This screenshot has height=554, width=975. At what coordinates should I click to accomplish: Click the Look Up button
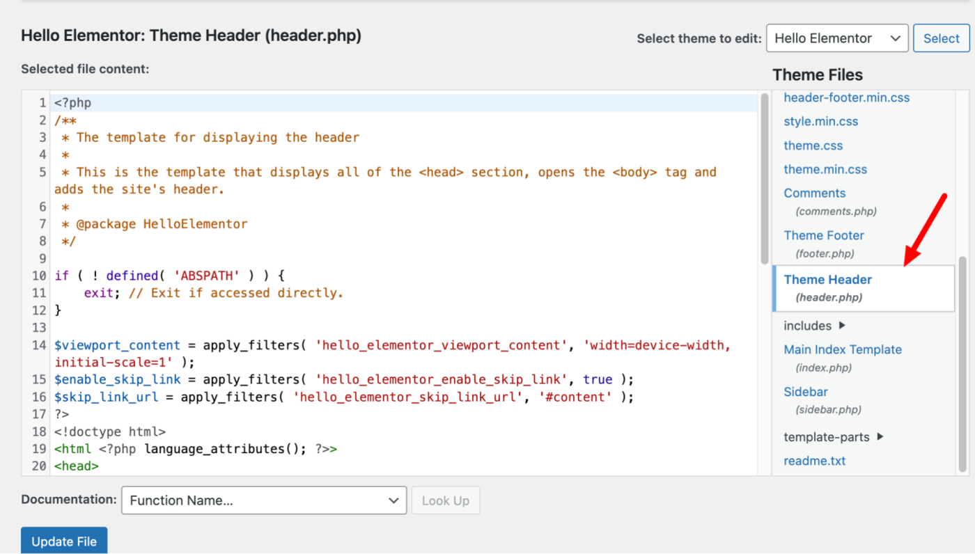tap(446, 500)
